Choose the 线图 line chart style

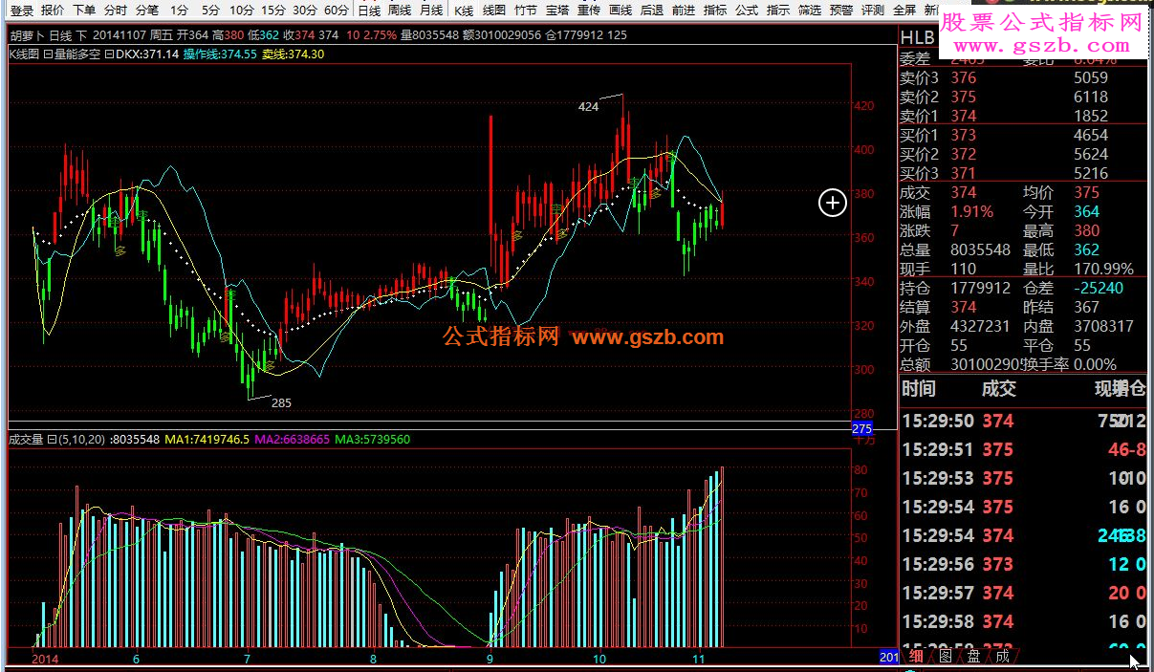tap(494, 11)
